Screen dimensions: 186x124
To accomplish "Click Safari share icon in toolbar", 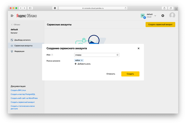I will coord(164,8).
